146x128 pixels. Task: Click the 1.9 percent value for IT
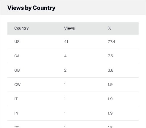tap(110, 99)
